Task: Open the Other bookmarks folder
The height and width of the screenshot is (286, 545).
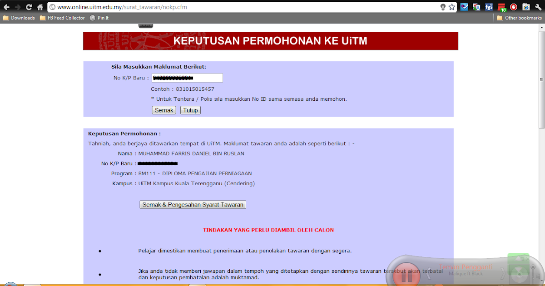Action: pos(520,18)
